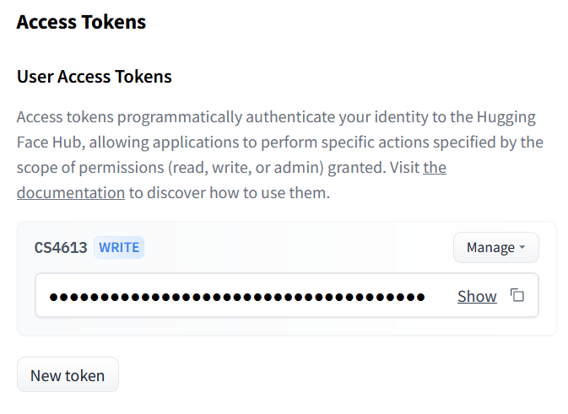Viewport: 568px width, 414px height.
Task: Click the first dot of the masked token
Action: tap(54, 296)
